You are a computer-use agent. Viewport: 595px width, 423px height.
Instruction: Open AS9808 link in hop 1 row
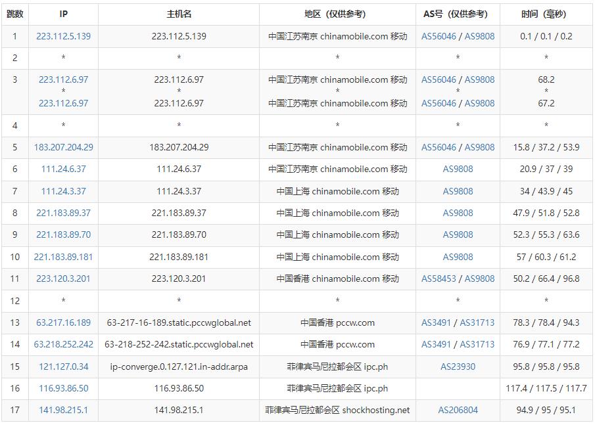point(480,36)
